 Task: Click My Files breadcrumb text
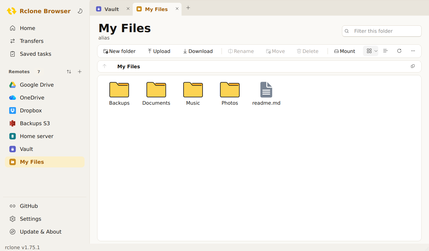[x=129, y=66]
